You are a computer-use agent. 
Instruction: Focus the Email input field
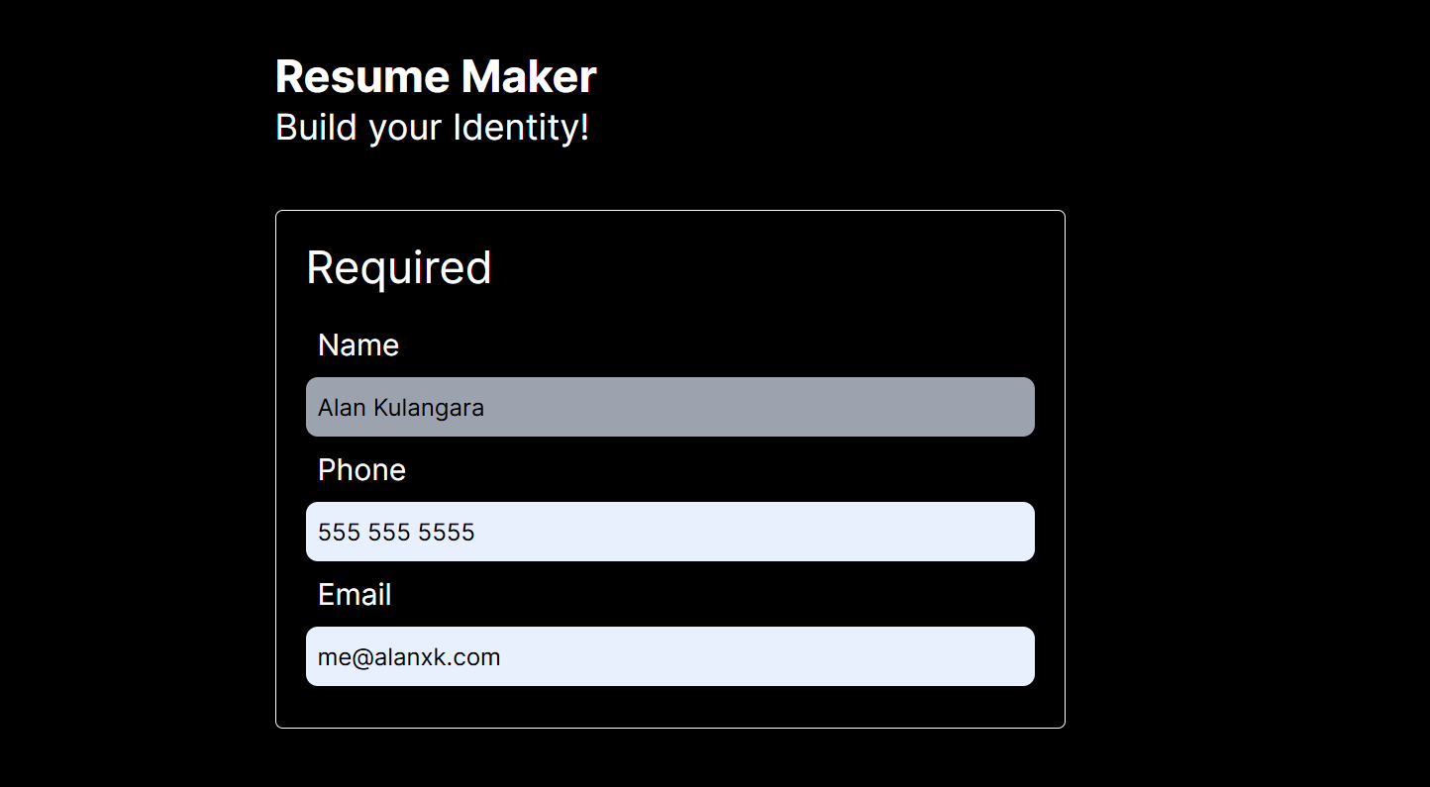(x=670, y=656)
